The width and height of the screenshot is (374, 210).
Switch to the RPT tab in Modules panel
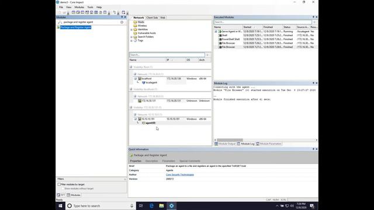click(x=61, y=195)
